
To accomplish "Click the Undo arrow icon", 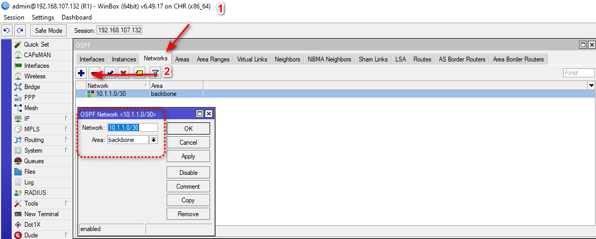I will 7,31.
